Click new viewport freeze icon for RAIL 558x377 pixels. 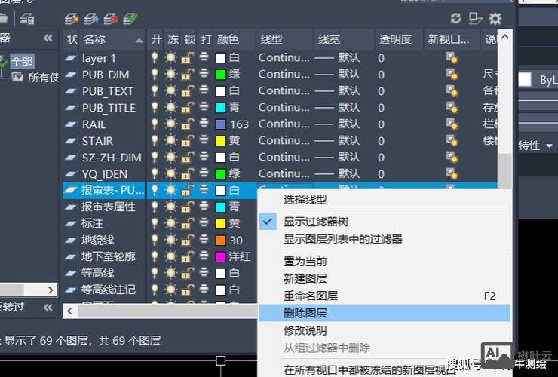[452, 124]
